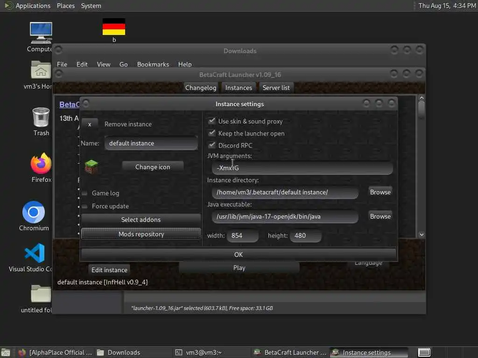The width and height of the screenshot is (478, 358).
Task: Click the Language button in launcher
Action: coord(368,263)
